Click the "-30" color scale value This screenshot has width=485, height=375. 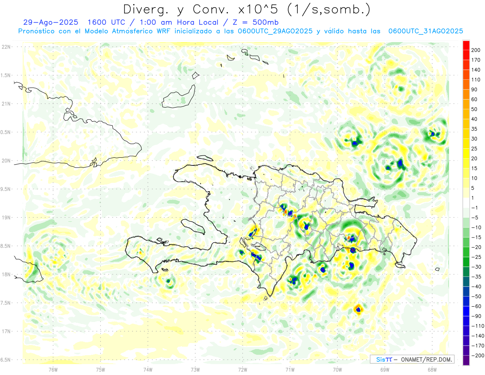tap(476, 267)
